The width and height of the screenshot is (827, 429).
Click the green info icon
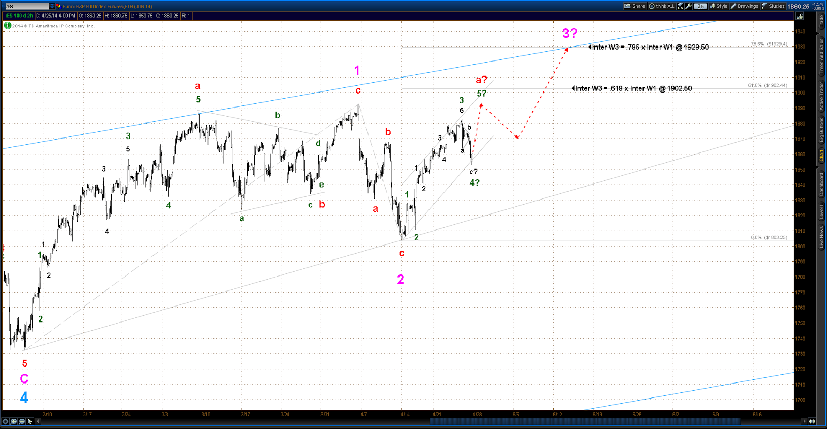[x=7, y=25]
